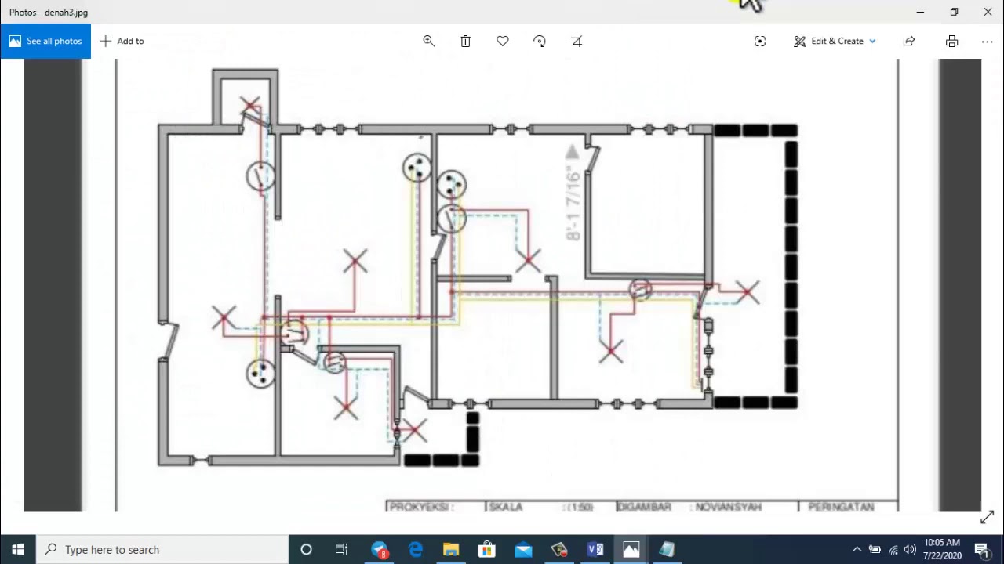The image size is (1004, 564).
Task: Open Telegram from the taskbar
Action: coord(380,549)
